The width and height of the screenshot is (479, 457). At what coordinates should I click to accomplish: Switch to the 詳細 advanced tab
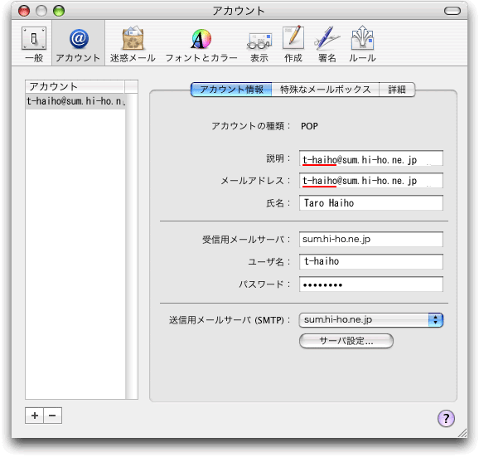pyautogui.click(x=397, y=90)
